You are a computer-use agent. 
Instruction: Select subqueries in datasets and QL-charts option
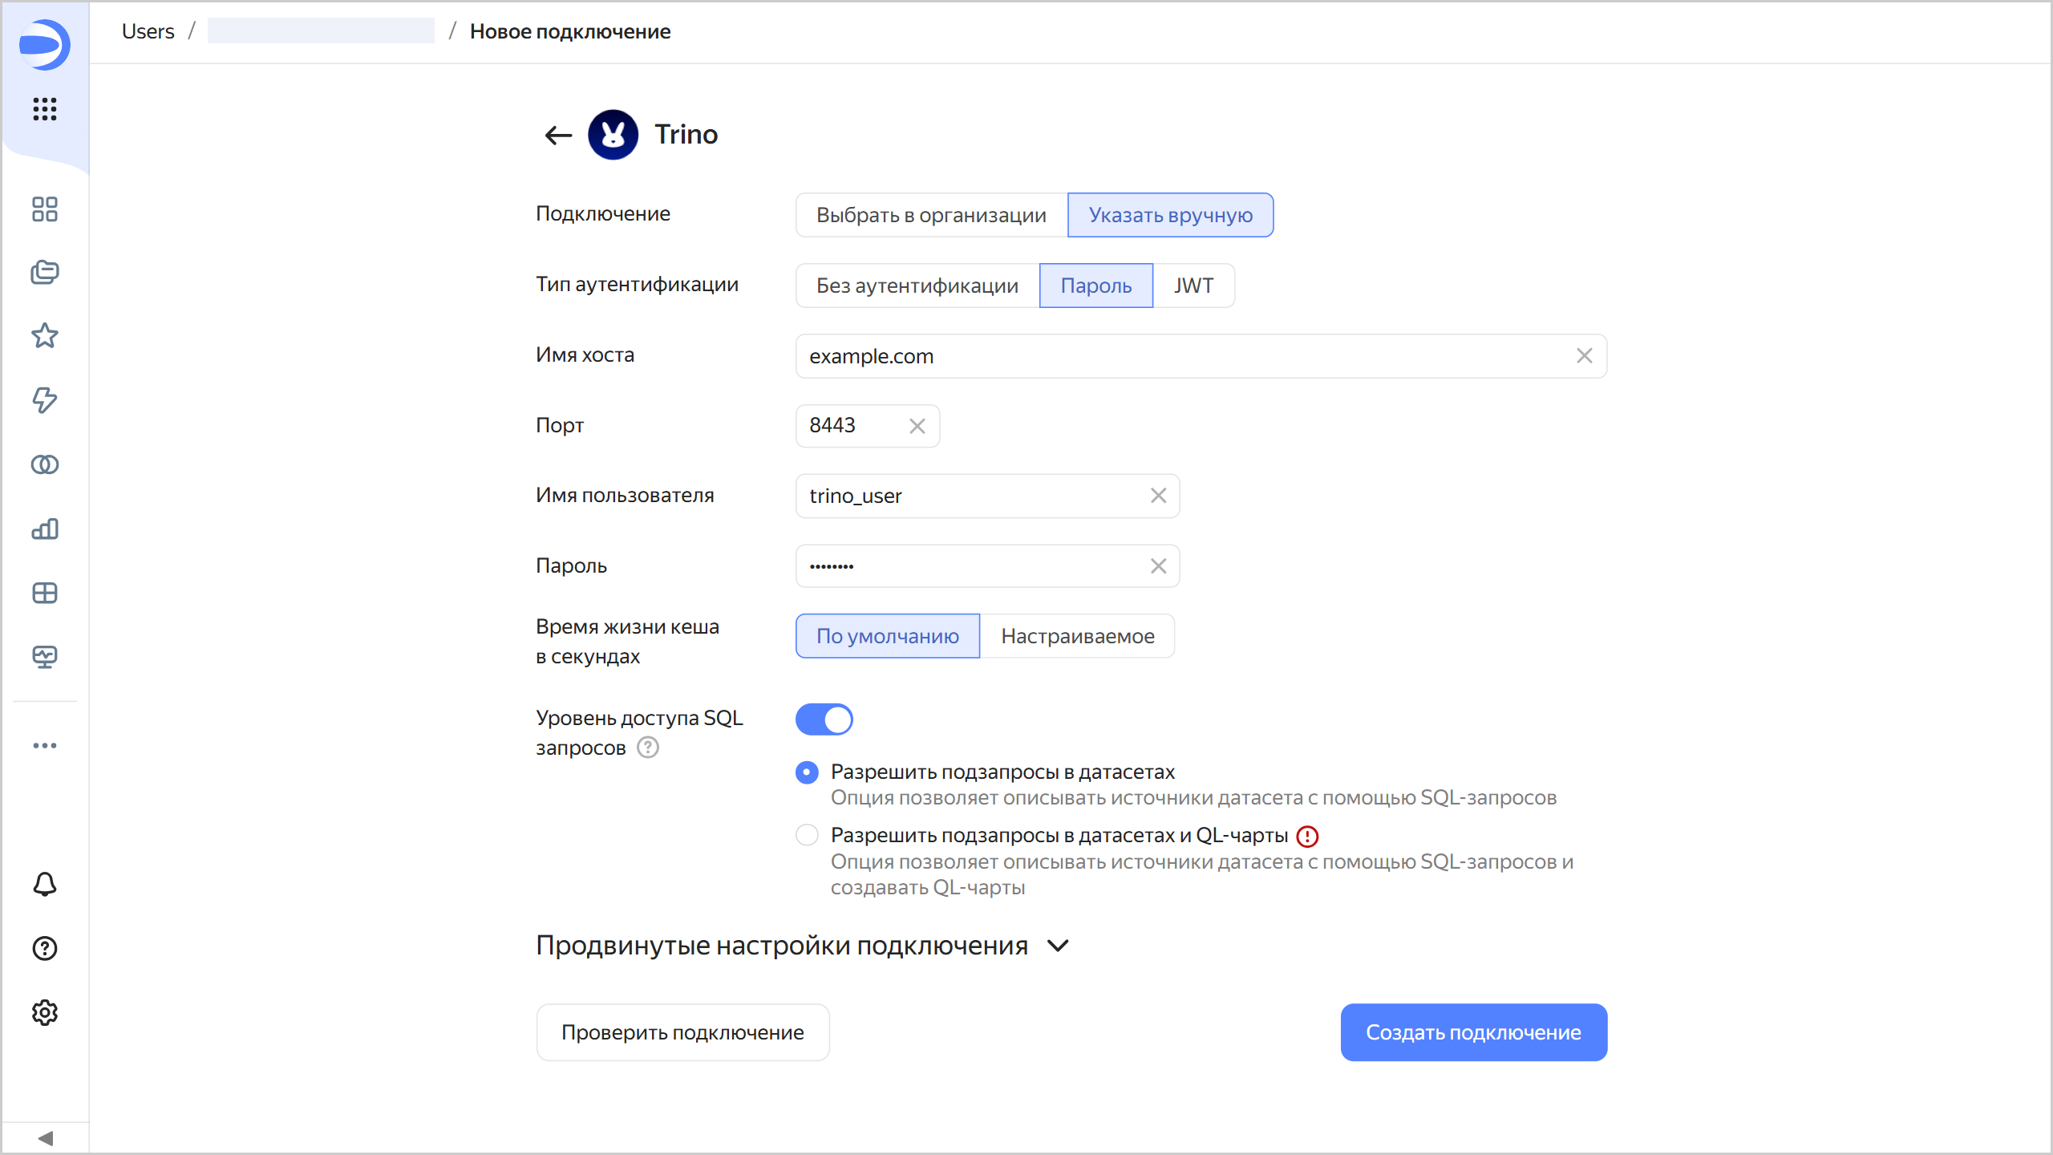[807, 835]
